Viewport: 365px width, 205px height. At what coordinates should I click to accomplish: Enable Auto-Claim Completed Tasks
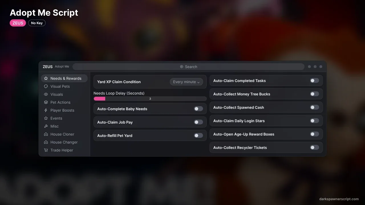(x=315, y=81)
